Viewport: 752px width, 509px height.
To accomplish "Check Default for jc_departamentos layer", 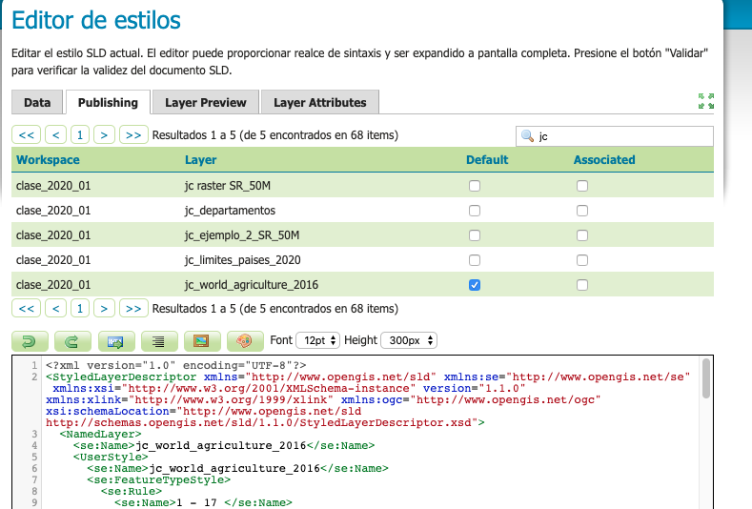I will pos(475,210).
